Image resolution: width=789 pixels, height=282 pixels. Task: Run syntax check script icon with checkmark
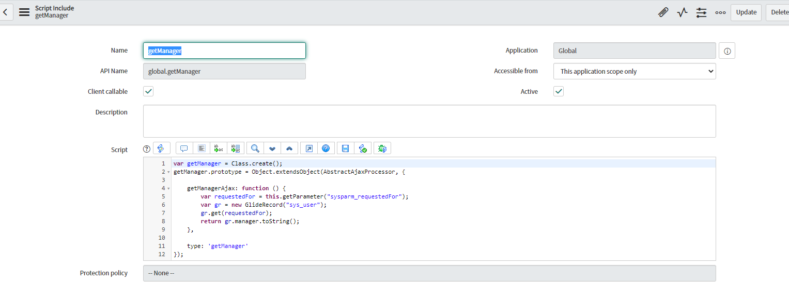coord(363,148)
